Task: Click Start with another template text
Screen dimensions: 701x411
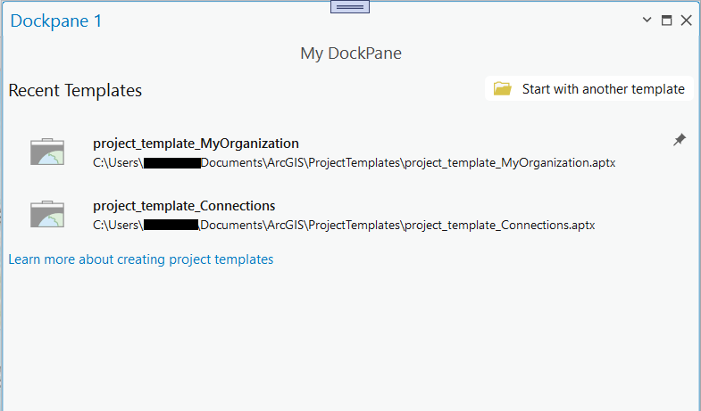Action: point(603,89)
